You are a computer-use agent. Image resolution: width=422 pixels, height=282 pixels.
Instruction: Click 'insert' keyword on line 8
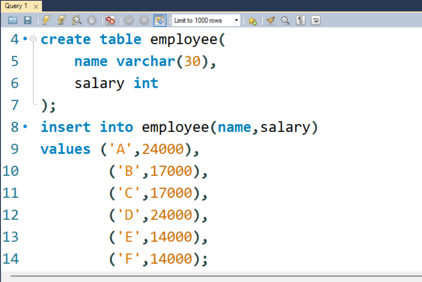point(66,127)
